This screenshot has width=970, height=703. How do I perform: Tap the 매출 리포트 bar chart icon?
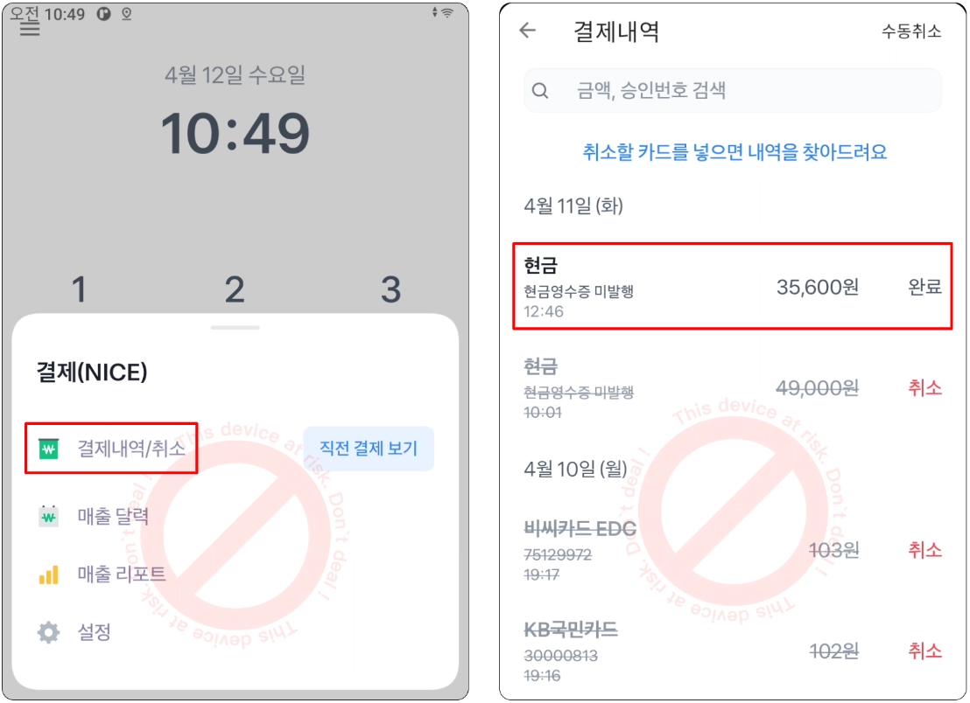pos(49,574)
